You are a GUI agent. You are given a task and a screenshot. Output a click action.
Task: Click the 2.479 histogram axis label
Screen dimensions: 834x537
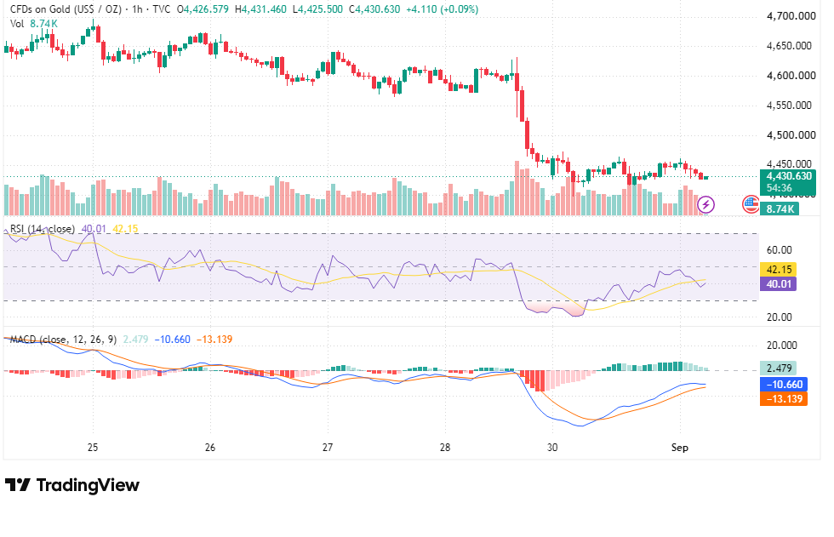tap(779, 368)
